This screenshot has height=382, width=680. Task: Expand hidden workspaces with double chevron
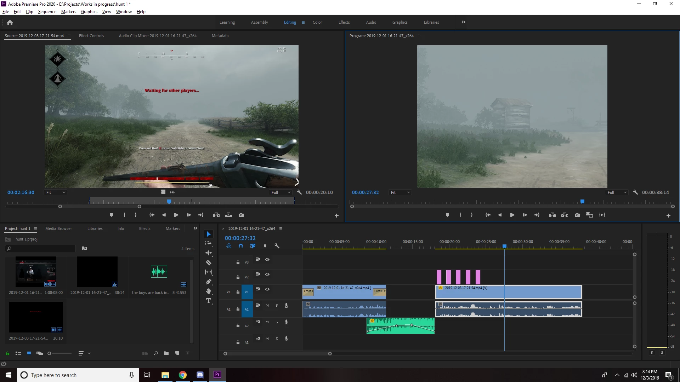[x=463, y=22]
